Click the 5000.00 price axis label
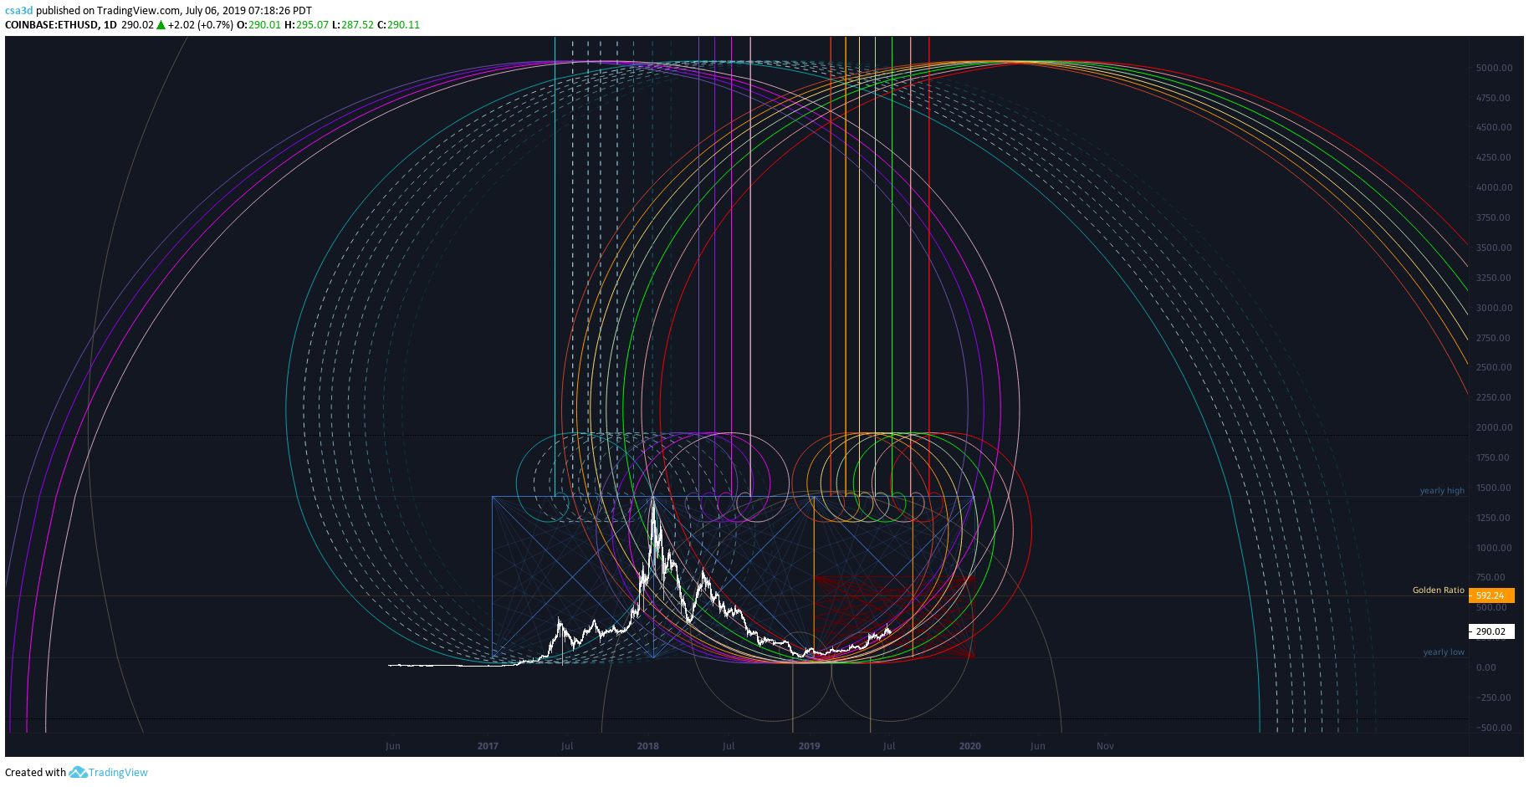1529x787 pixels. pos(1494,68)
